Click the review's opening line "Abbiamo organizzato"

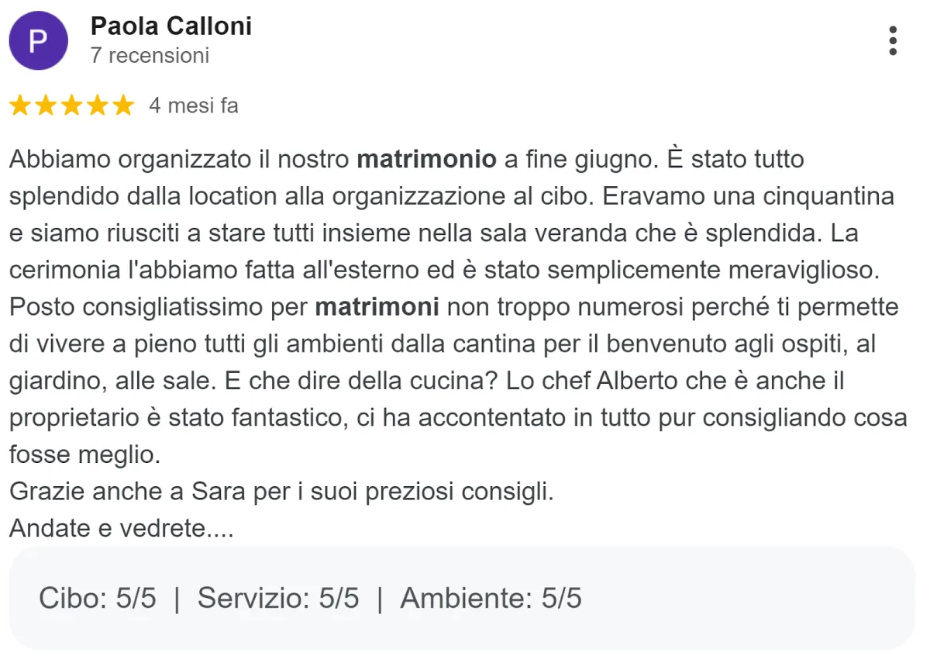tap(130, 160)
